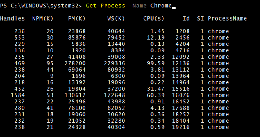Screen dimensions: 260x137
Task: Click PM value 76100
Action: pyautogui.click(x=77, y=108)
